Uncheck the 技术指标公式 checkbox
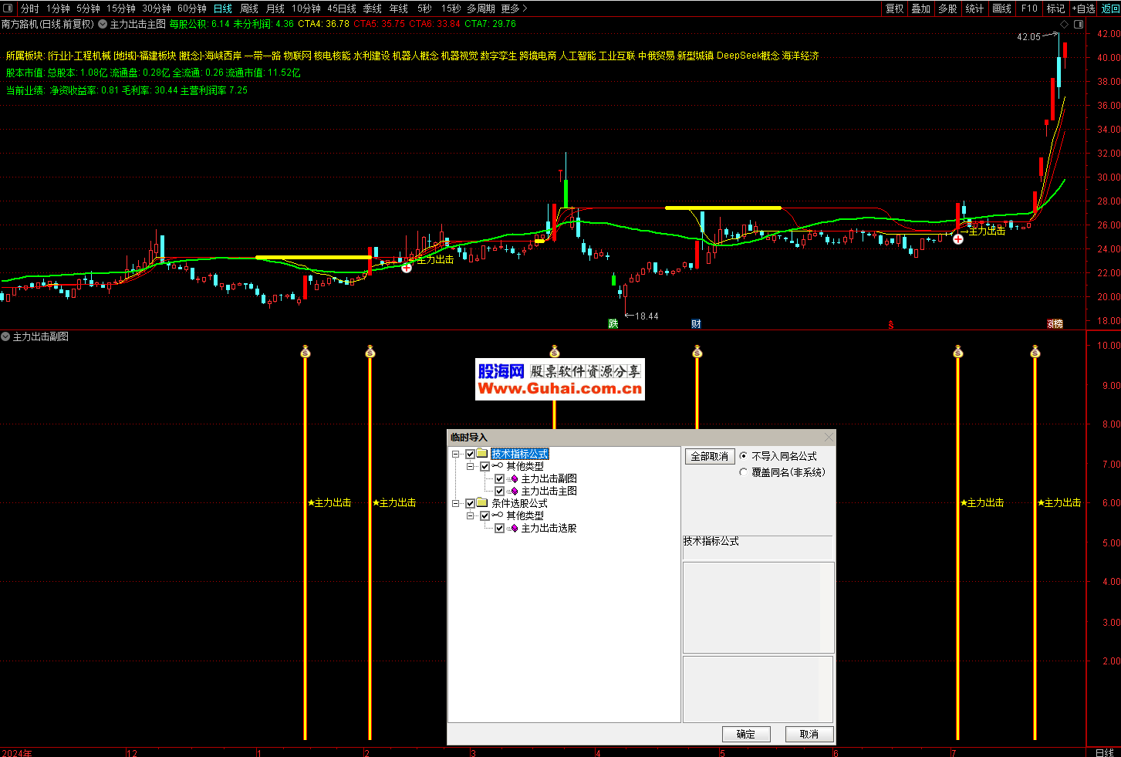 [x=470, y=454]
